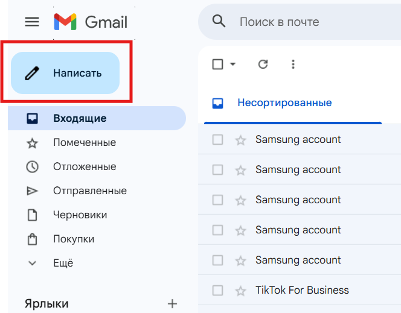Star the second Samsung account email

pos(240,170)
